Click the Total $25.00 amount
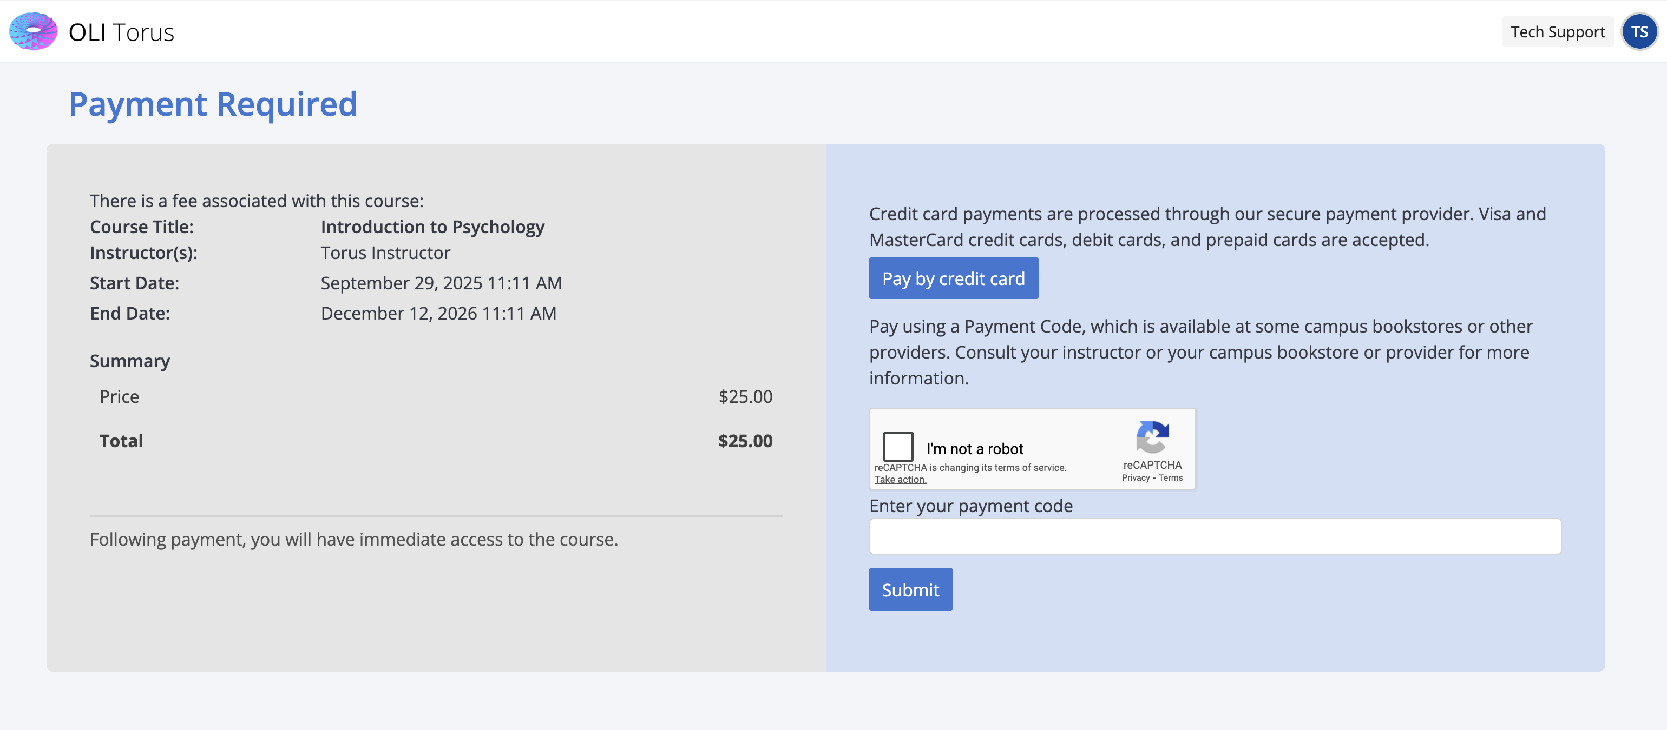Viewport: 1667px width, 730px height. [745, 441]
